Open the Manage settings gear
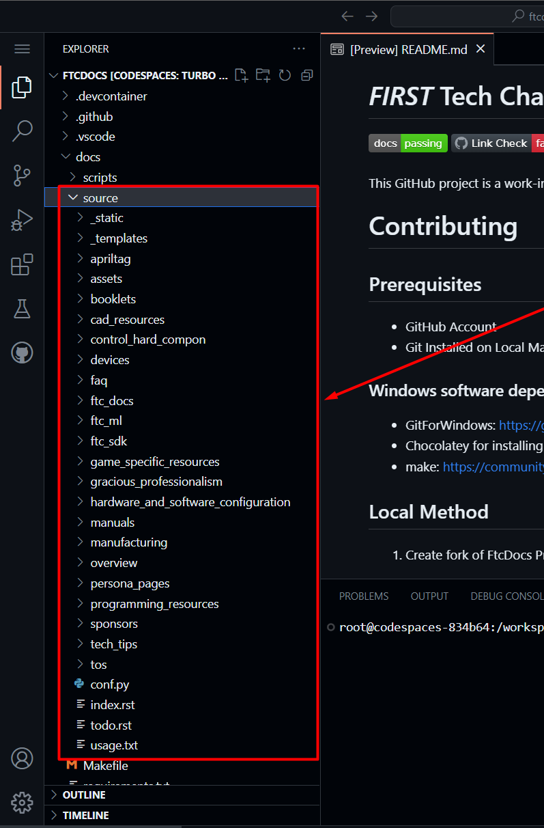The image size is (544, 828). pyautogui.click(x=22, y=803)
